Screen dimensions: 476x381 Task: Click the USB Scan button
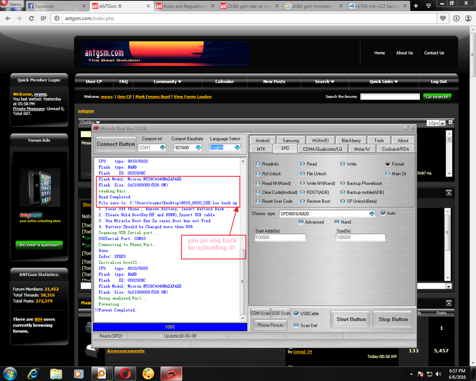click(x=281, y=313)
